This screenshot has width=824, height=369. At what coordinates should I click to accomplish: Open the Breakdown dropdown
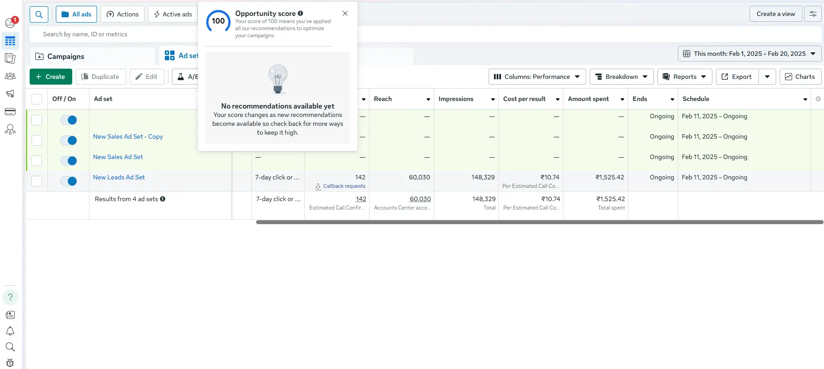point(621,77)
